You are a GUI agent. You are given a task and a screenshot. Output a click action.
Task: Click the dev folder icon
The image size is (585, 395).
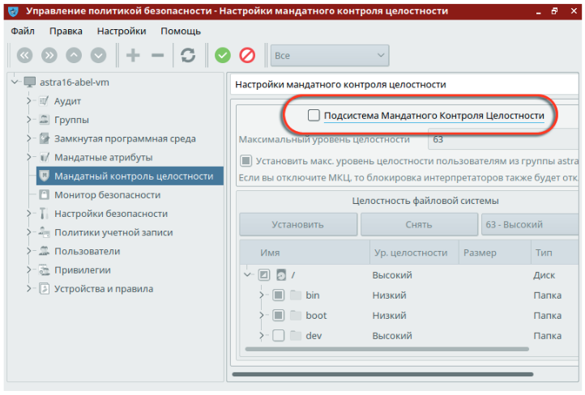coord(296,335)
